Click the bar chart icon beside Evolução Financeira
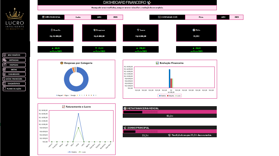The width and height of the screenshot is (279, 156). point(157,63)
